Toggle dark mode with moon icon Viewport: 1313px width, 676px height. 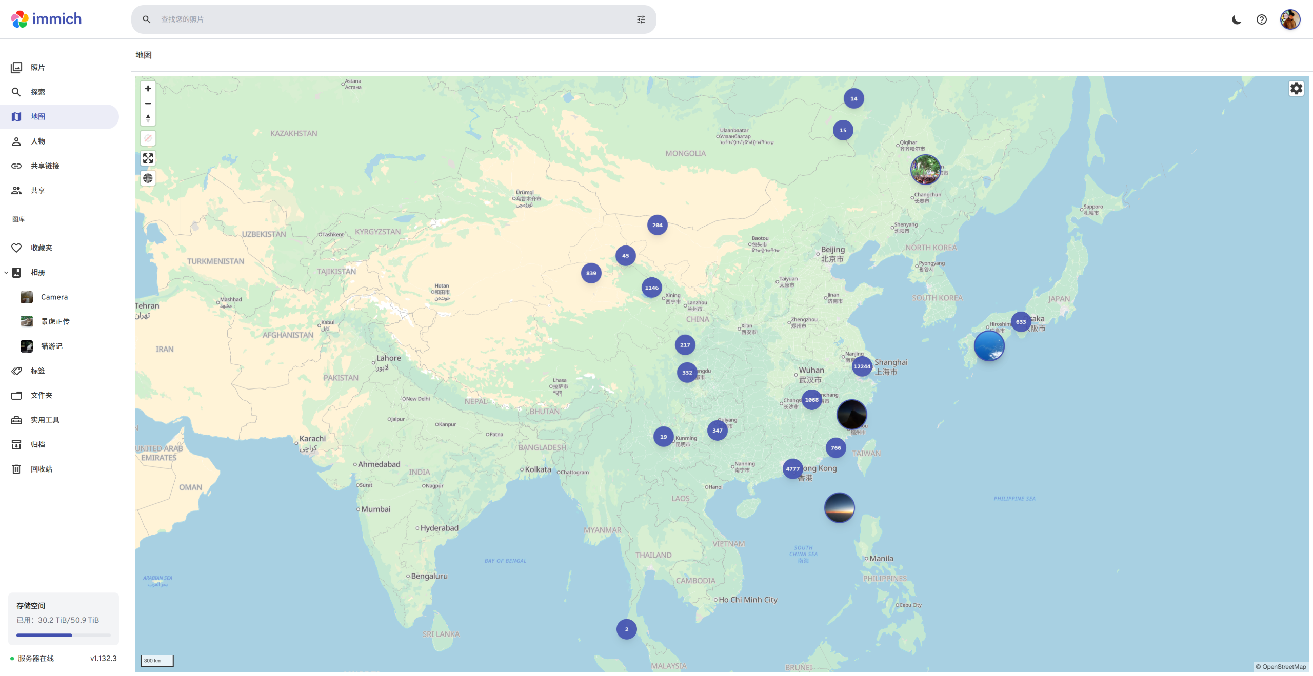coord(1237,19)
